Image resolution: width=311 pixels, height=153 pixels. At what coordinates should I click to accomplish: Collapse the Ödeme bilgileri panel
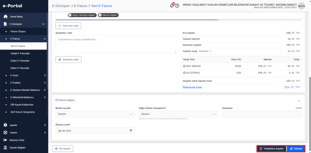coord(299,101)
